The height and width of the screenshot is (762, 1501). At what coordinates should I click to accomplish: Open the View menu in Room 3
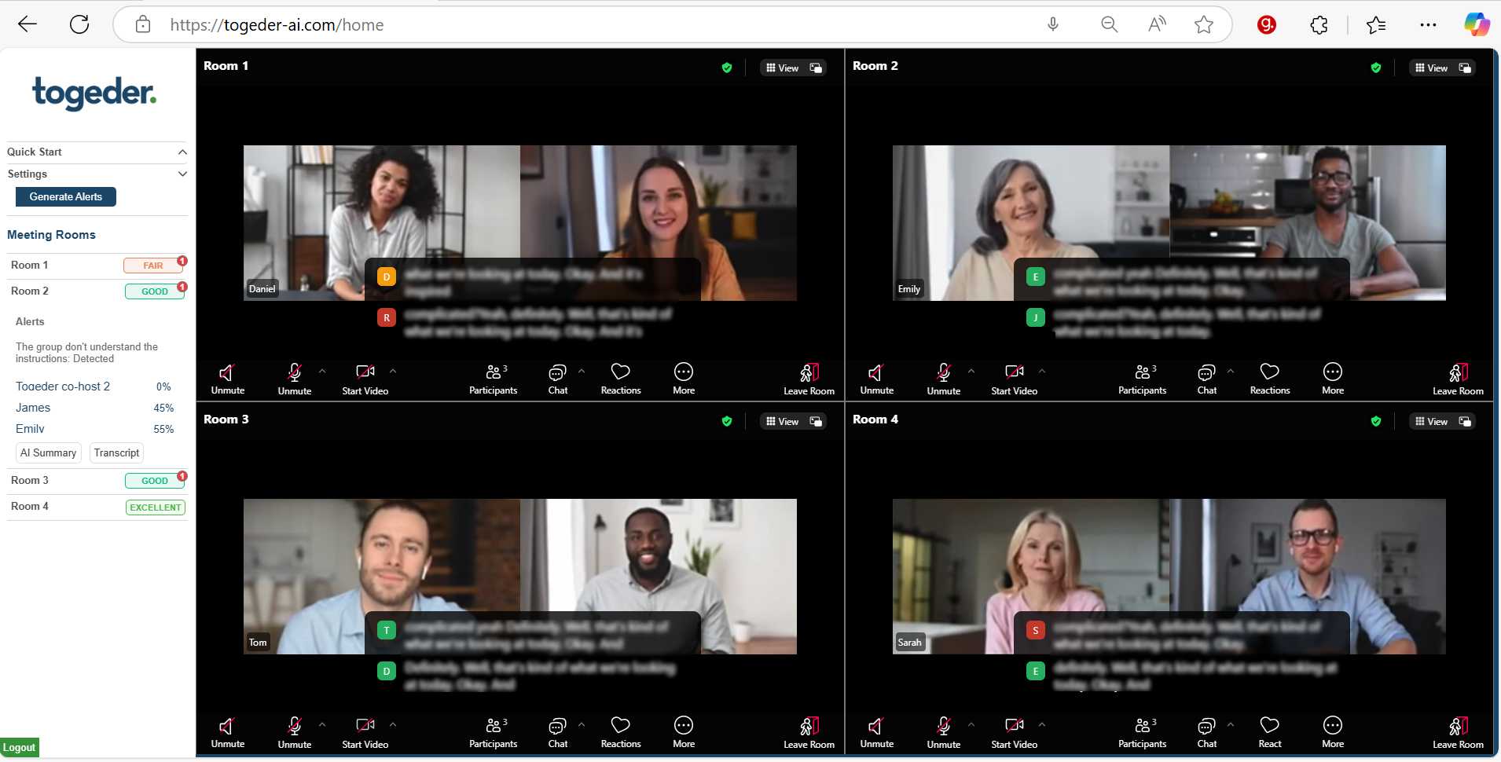pos(783,422)
